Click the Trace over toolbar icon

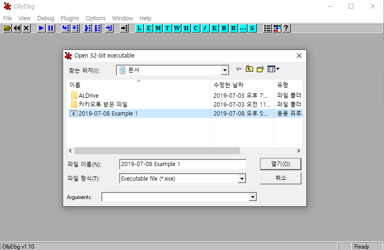97,28
